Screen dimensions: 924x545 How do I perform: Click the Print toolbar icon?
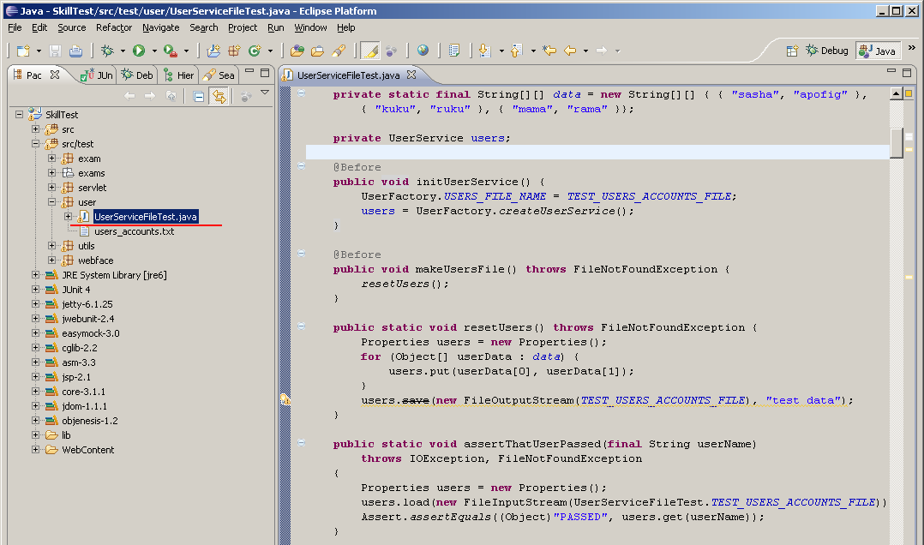[75, 51]
